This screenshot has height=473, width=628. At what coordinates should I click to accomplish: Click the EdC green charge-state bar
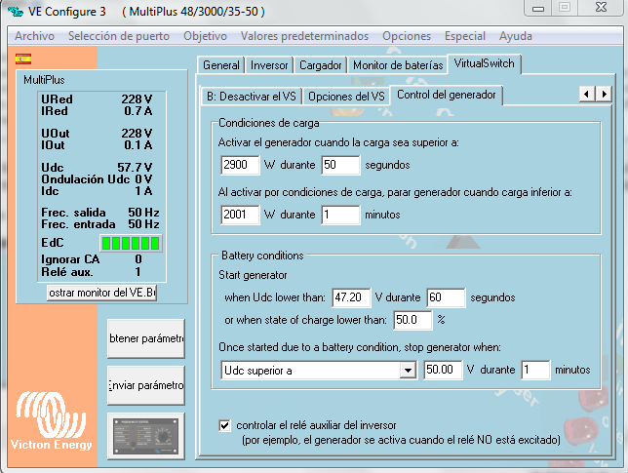point(131,243)
